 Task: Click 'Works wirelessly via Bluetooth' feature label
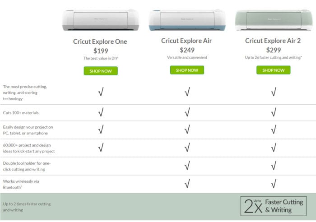click(x=21, y=185)
